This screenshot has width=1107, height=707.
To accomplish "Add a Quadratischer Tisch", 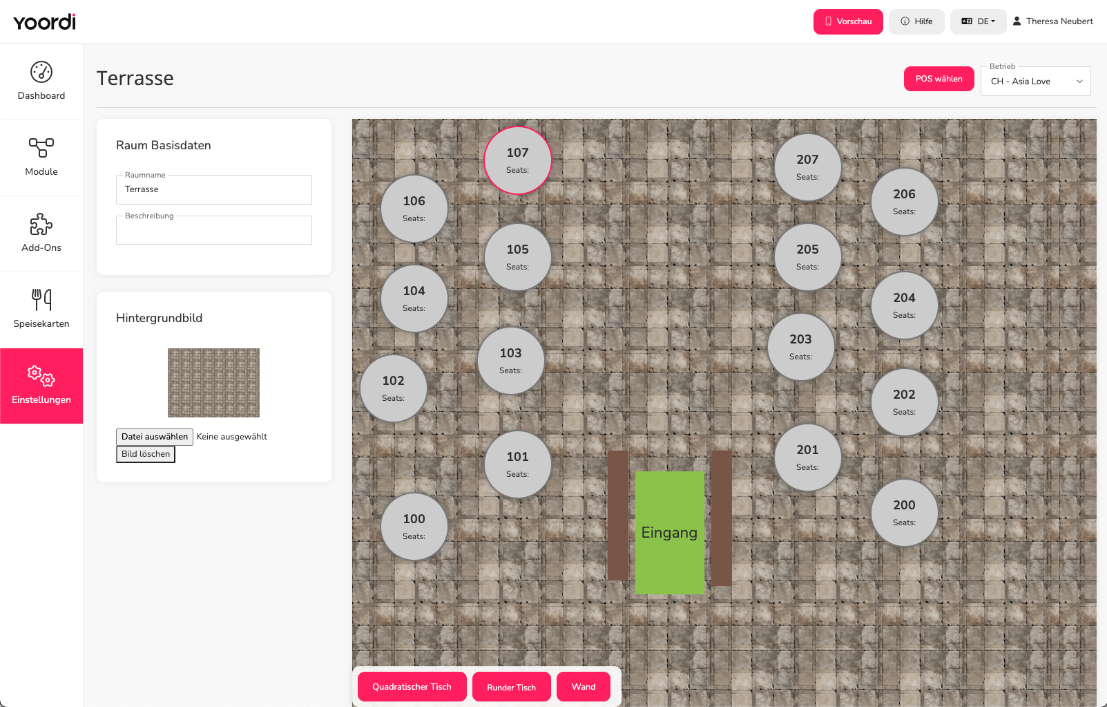I will (412, 687).
